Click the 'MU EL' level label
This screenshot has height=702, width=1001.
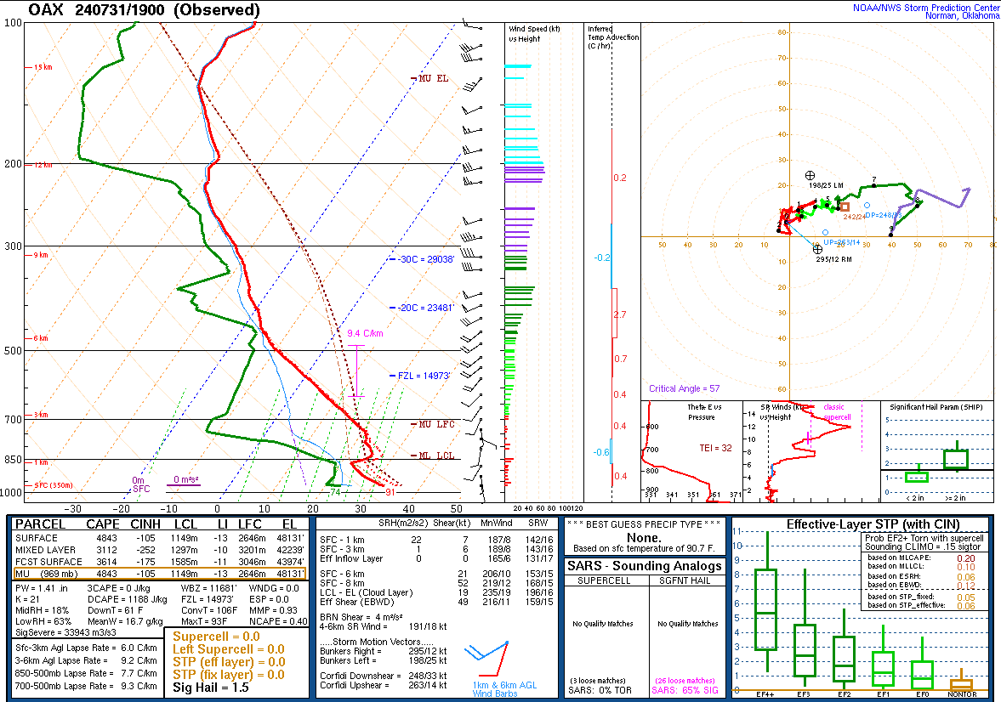(429, 78)
